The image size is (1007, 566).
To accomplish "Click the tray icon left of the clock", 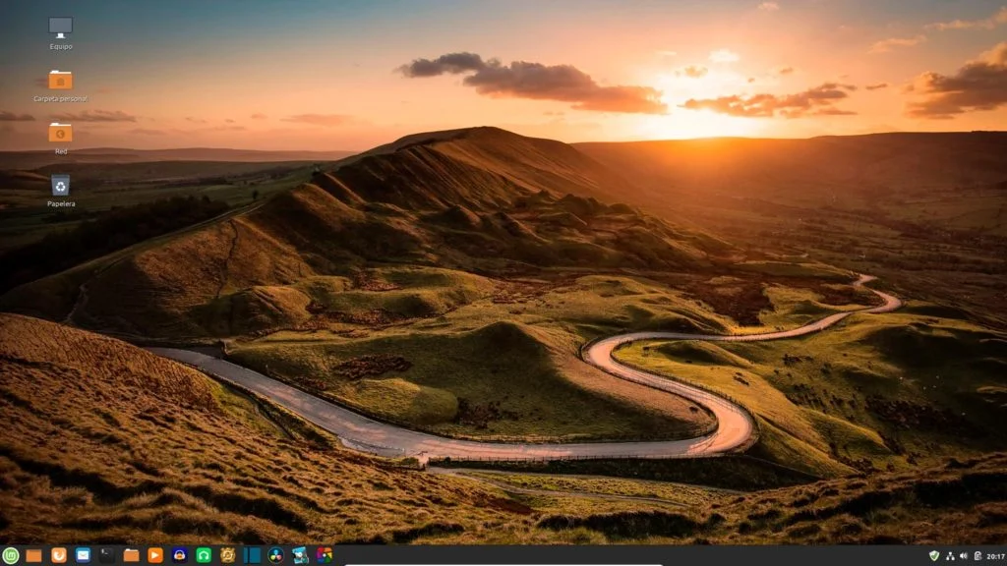I will pyautogui.click(x=977, y=556).
